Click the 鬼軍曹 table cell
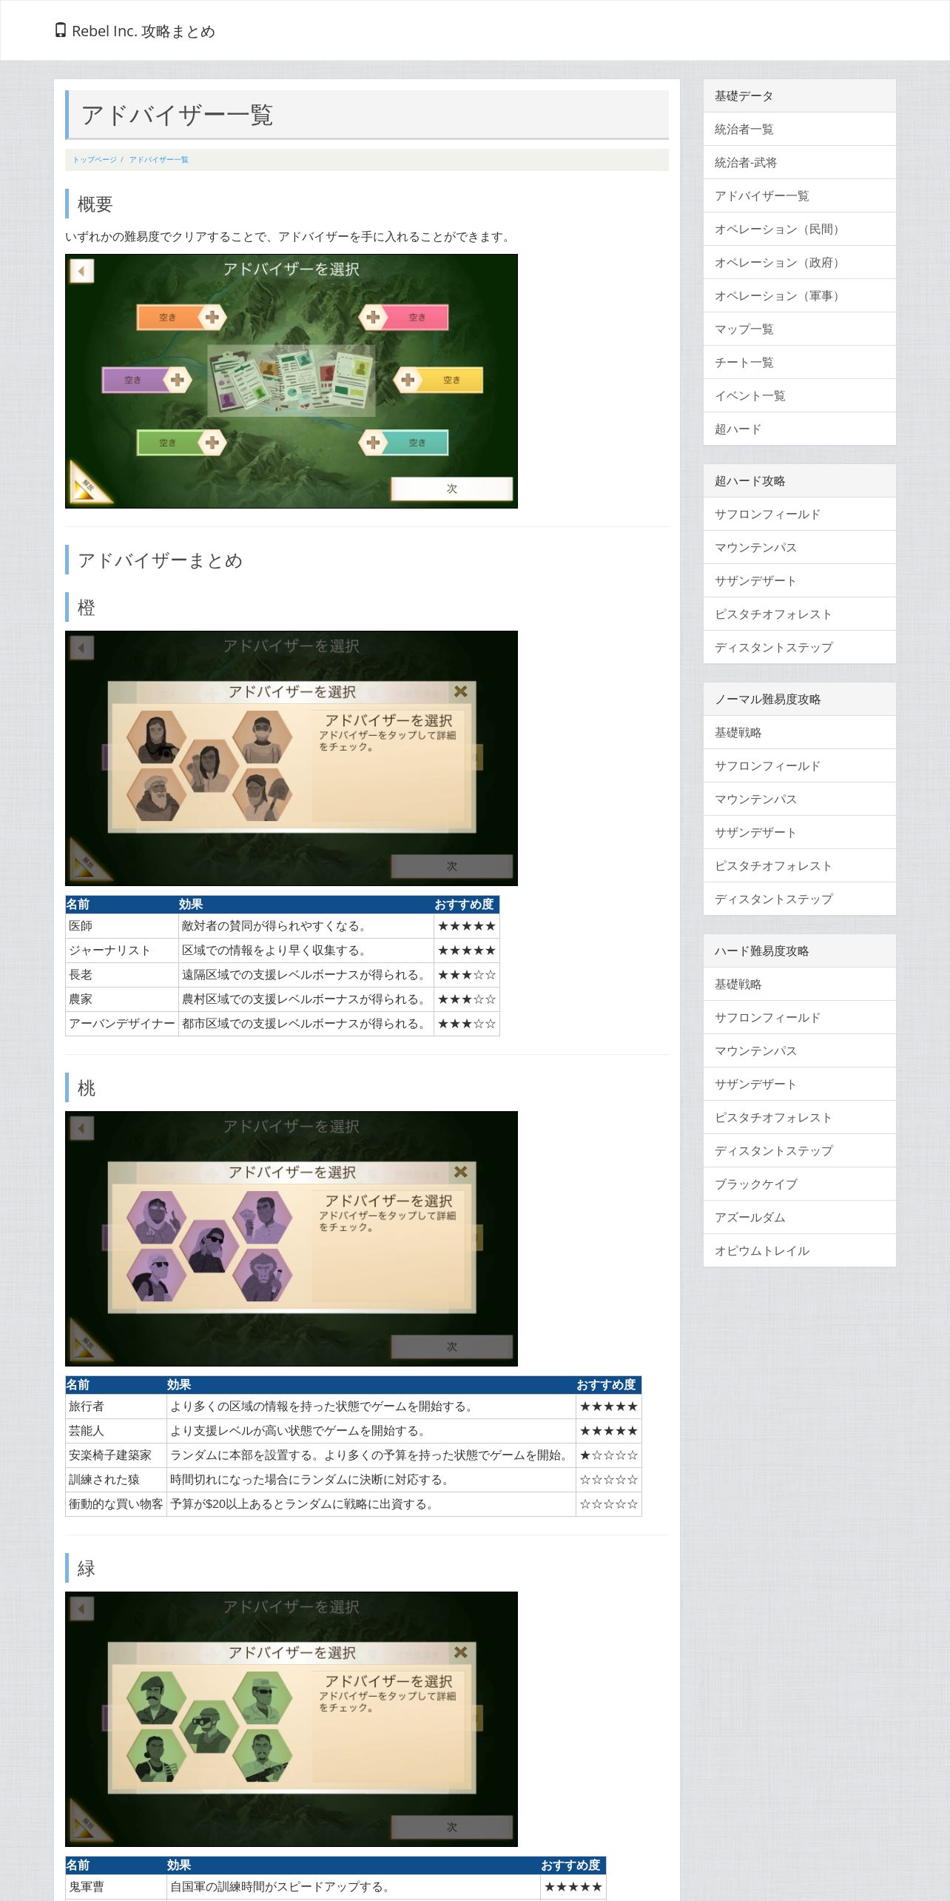Screen dimensions: 950x1901 116,1887
